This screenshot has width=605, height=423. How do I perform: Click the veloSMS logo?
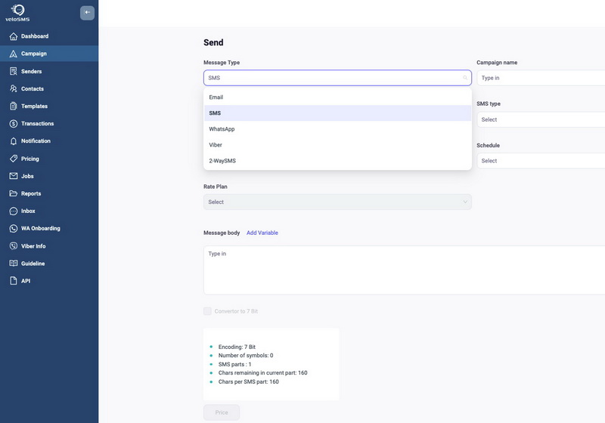(17, 13)
